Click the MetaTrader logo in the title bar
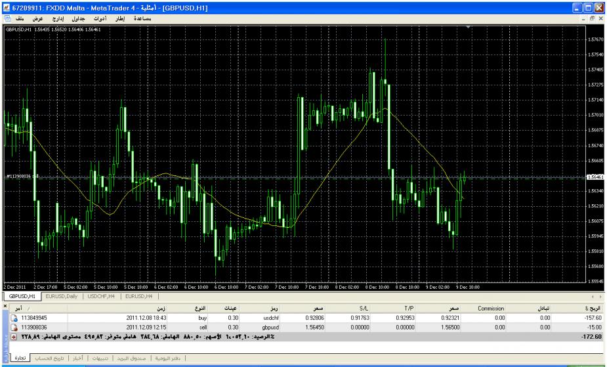This screenshot has width=607, height=367. pos(6,7)
